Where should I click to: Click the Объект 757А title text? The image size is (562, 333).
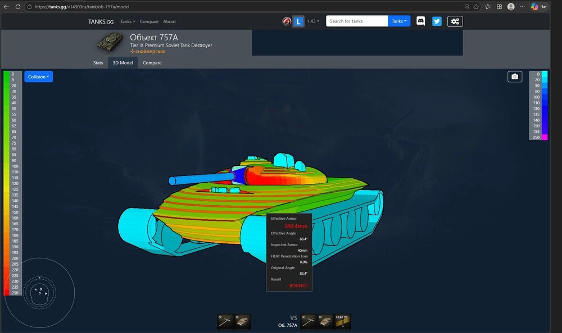click(154, 38)
